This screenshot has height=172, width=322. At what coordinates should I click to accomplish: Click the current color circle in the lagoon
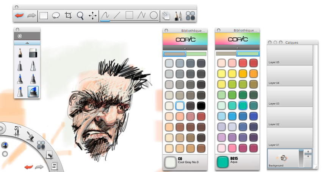tap(5, 154)
